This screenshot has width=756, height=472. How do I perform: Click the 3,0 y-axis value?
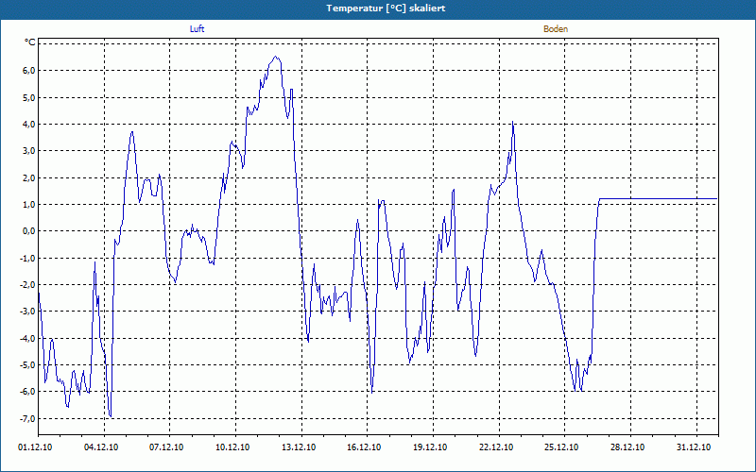(29, 151)
